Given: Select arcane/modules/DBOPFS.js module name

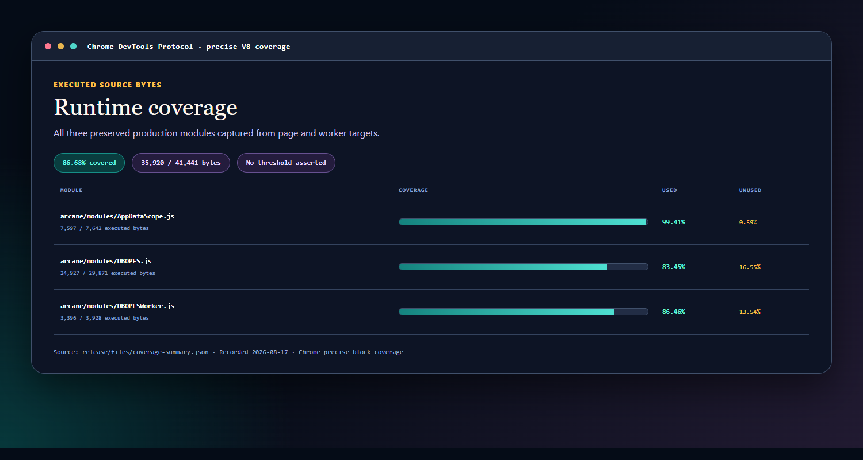Looking at the screenshot, I should pyautogui.click(x=106, y=262).
